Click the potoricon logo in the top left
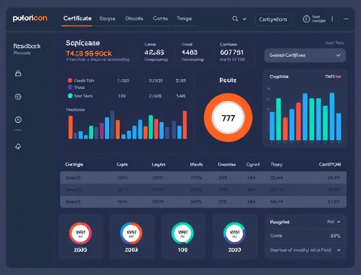The width and height of the screenshot is (361, 275). 30,18
